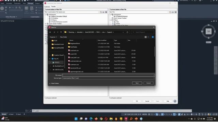
Task: Switch to Model layout tab
Action: (x=4, y=114)
